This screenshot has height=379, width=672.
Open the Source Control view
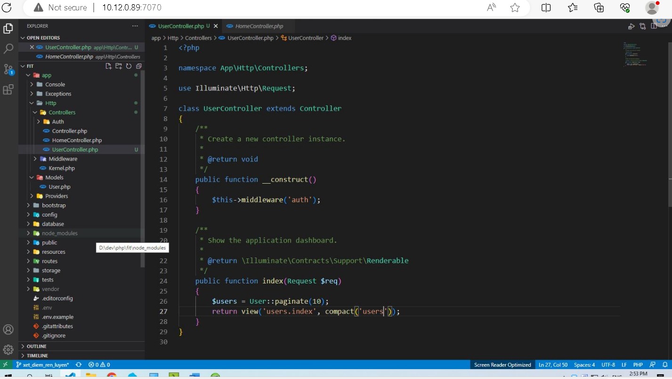(x=8, y=69)
